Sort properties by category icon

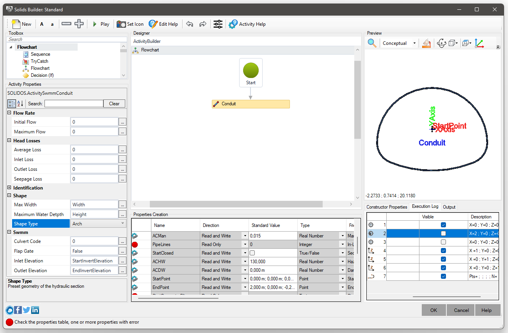coord(11,104)
